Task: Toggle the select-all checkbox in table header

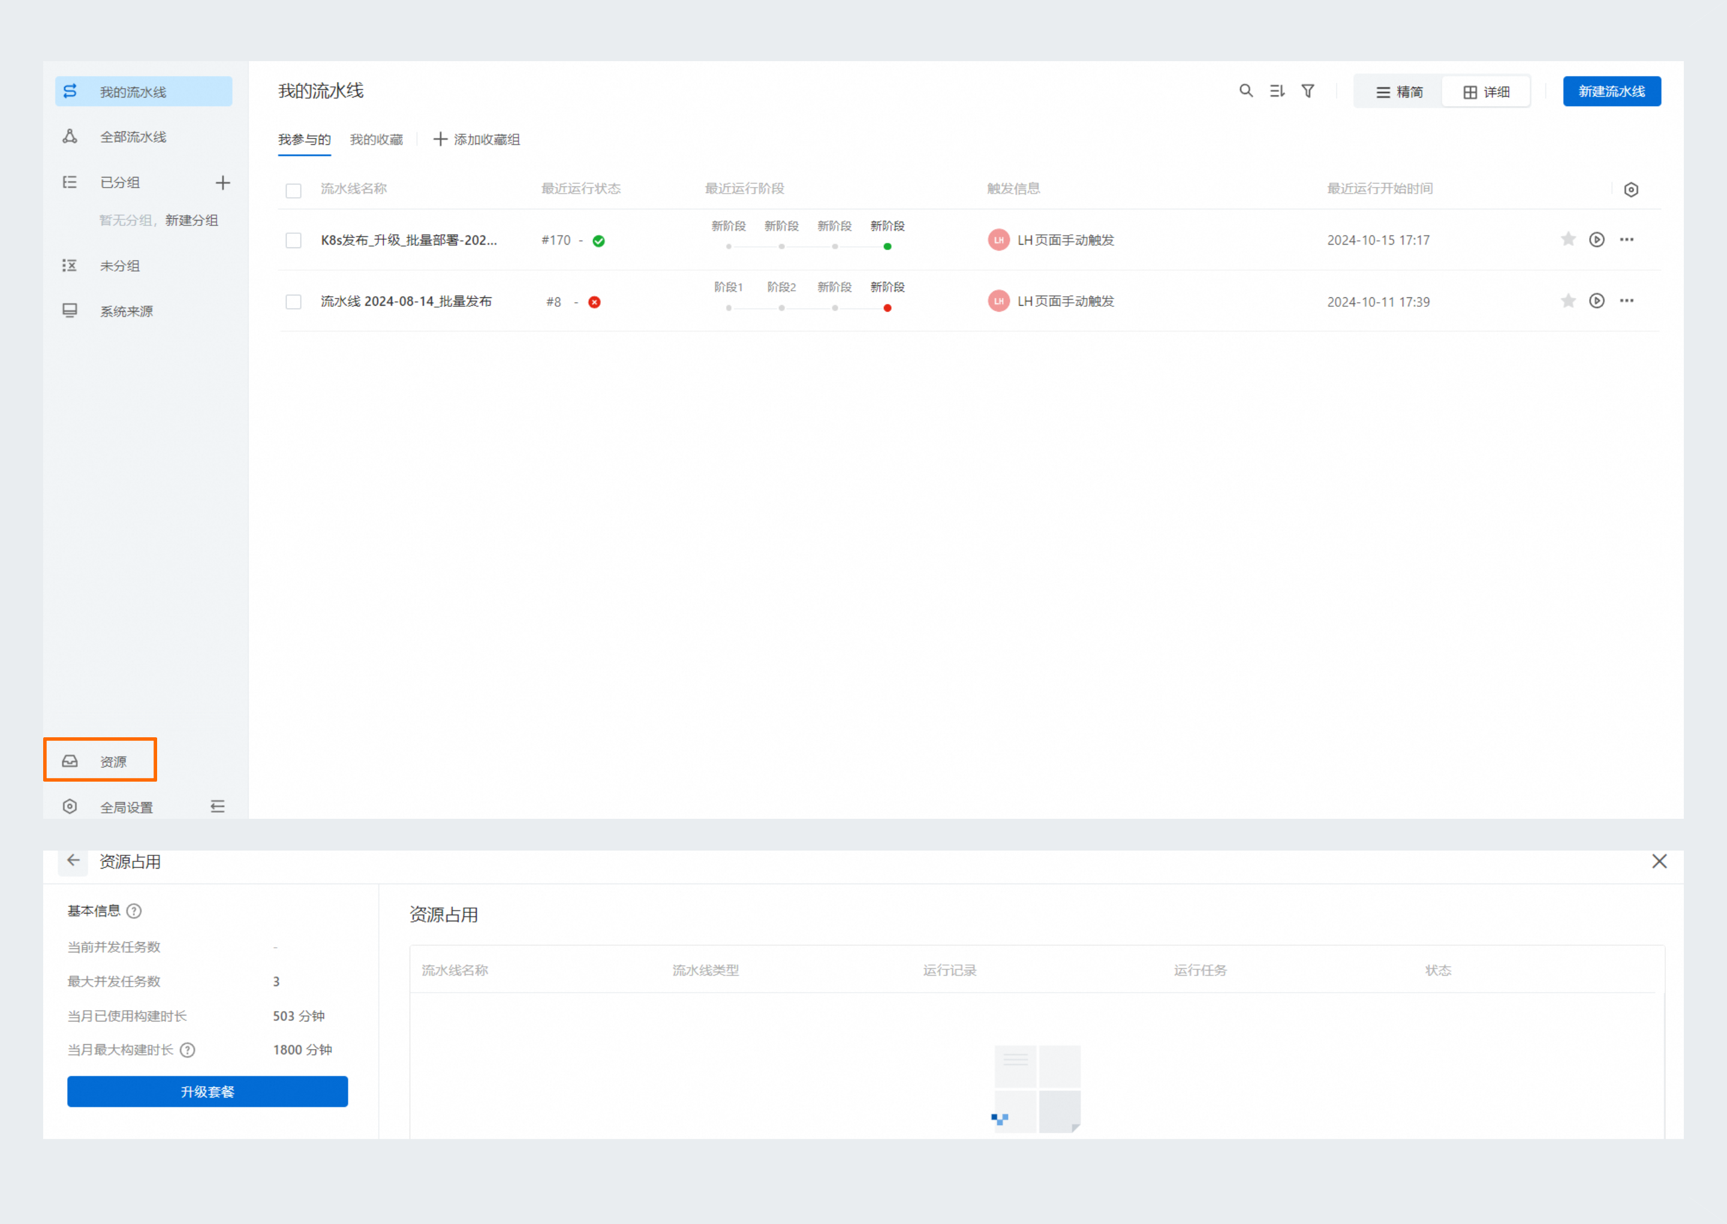Action: tap(293, 190)
